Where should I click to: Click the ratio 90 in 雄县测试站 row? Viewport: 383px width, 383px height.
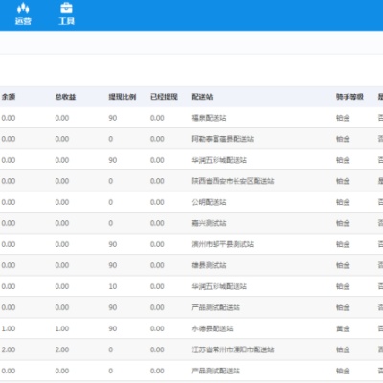tap(113, 265)
